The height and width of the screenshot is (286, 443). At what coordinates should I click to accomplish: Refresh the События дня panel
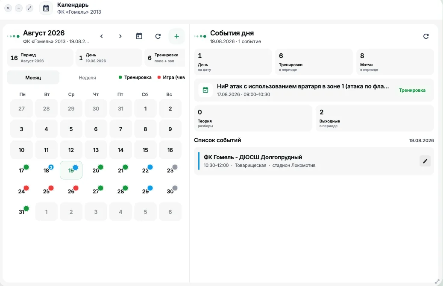[426, 36]
